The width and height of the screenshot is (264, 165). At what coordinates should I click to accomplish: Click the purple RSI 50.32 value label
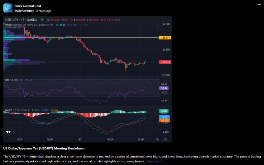click(164, 88)
